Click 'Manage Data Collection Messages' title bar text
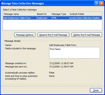The width and height of the screenshot is (105, 95). coord(23,3)
